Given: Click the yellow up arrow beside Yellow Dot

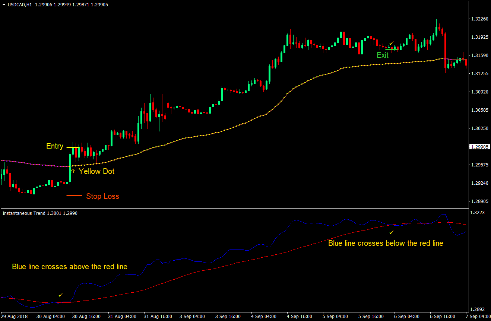Looking at the screenshot, I should [x=73, y=171].
